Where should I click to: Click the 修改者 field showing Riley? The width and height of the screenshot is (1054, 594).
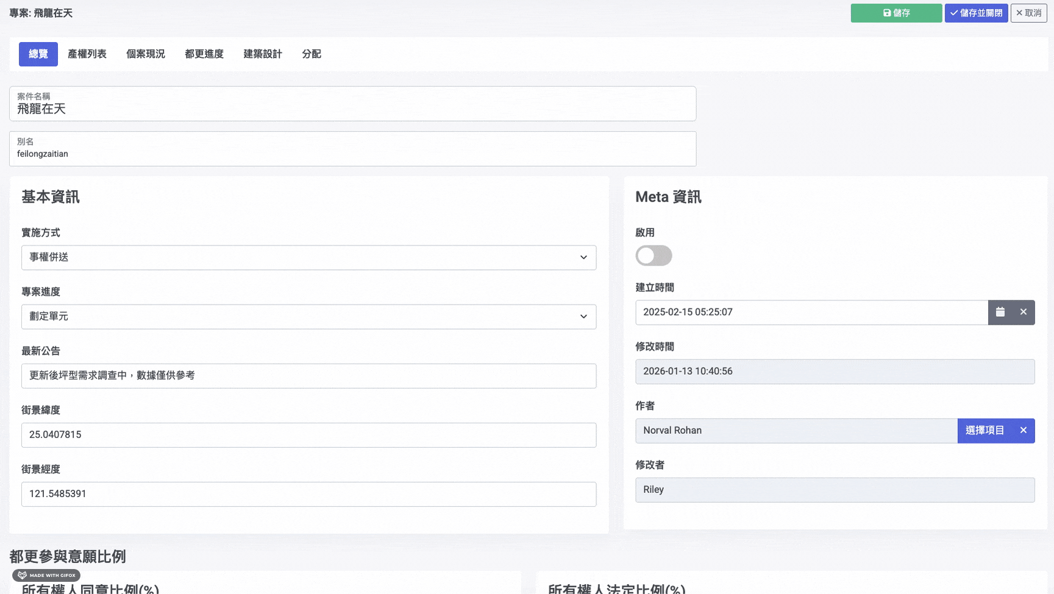(x=835, y=490)
